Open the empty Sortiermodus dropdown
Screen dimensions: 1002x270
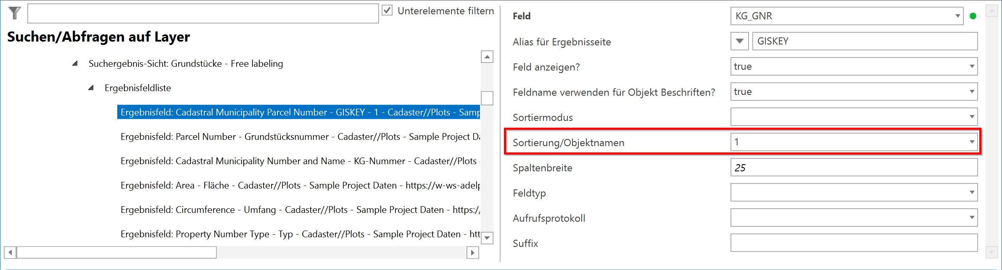972,117
